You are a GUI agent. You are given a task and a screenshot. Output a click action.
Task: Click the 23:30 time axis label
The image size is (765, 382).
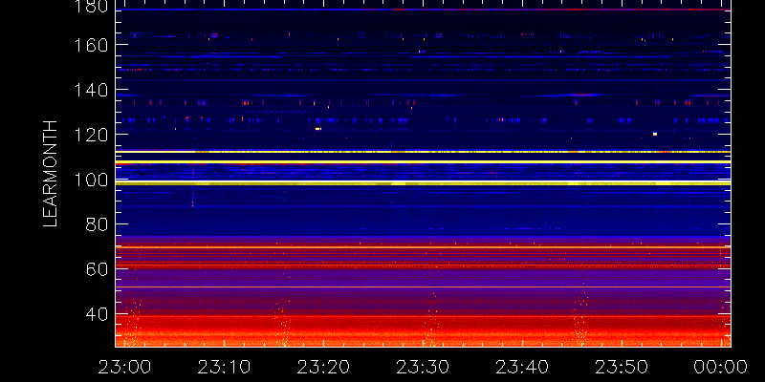coord(423,367)
